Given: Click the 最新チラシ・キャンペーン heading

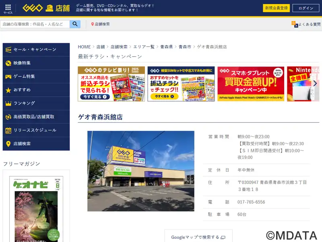Looking at the screenshot, I should tap(110, 56).
